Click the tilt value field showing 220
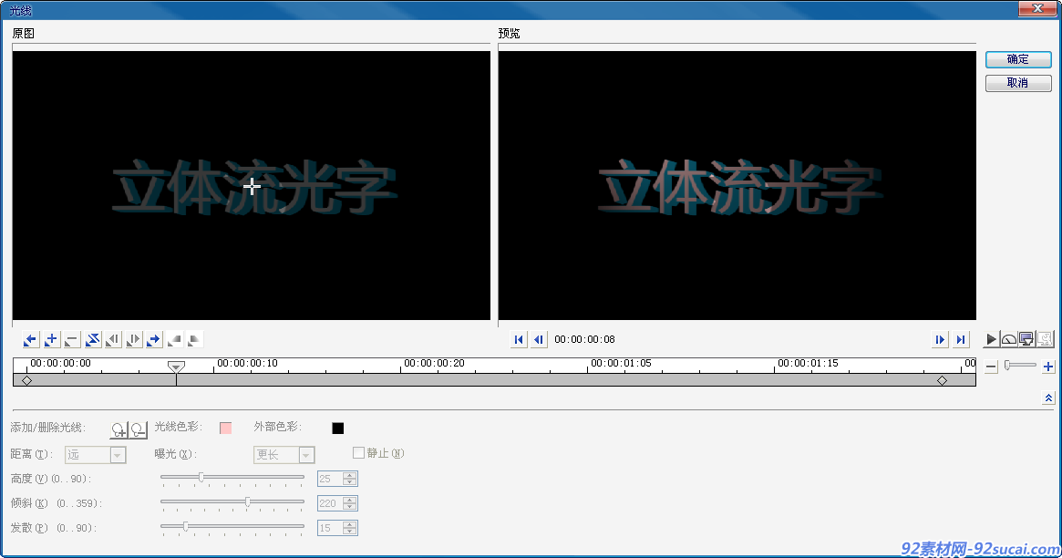1062x558 pixels. pyautogui.click(x=330, y=503)
